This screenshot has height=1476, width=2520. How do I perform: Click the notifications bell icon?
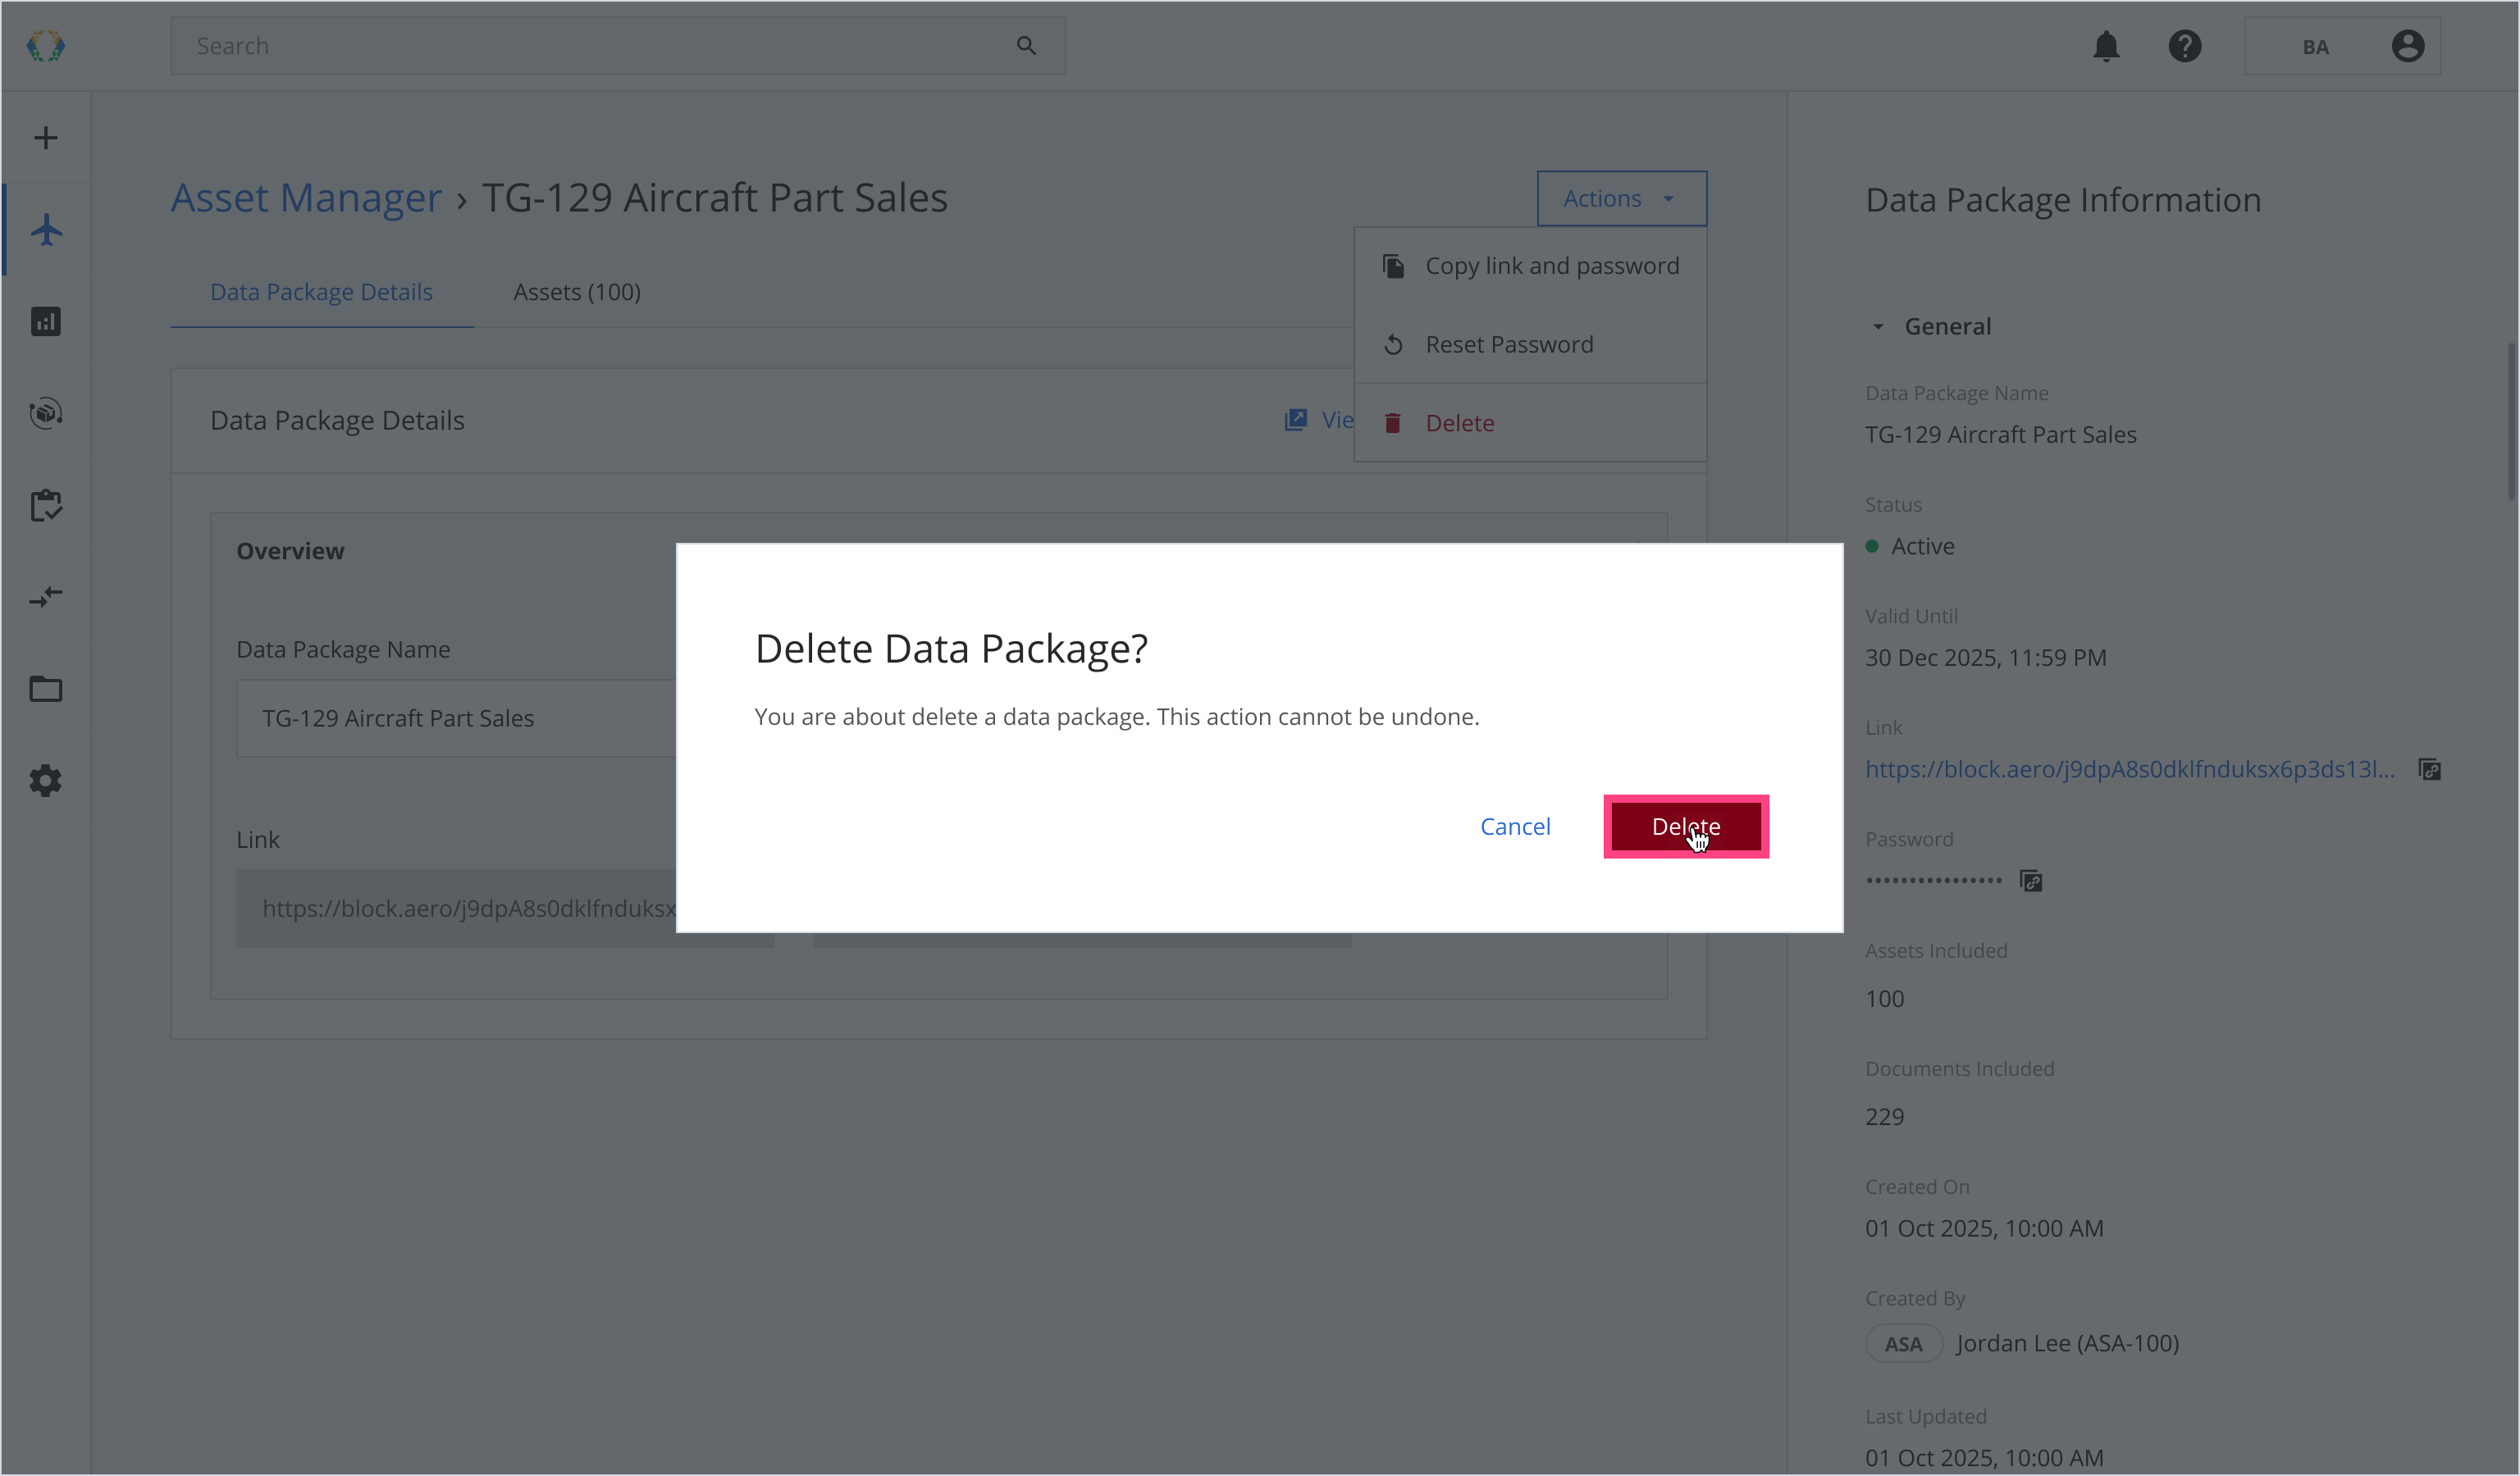pos(2106,46)
